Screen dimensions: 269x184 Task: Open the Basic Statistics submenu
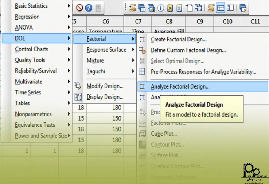pos(37,6)
